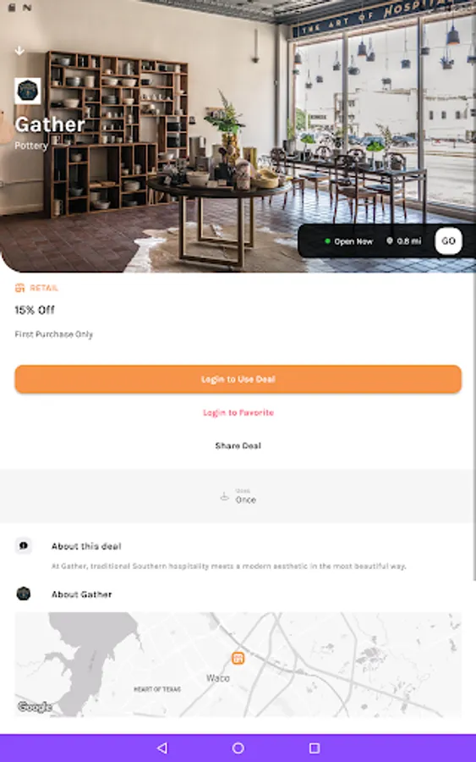Click the About this deal info icon

coord(24,546)
